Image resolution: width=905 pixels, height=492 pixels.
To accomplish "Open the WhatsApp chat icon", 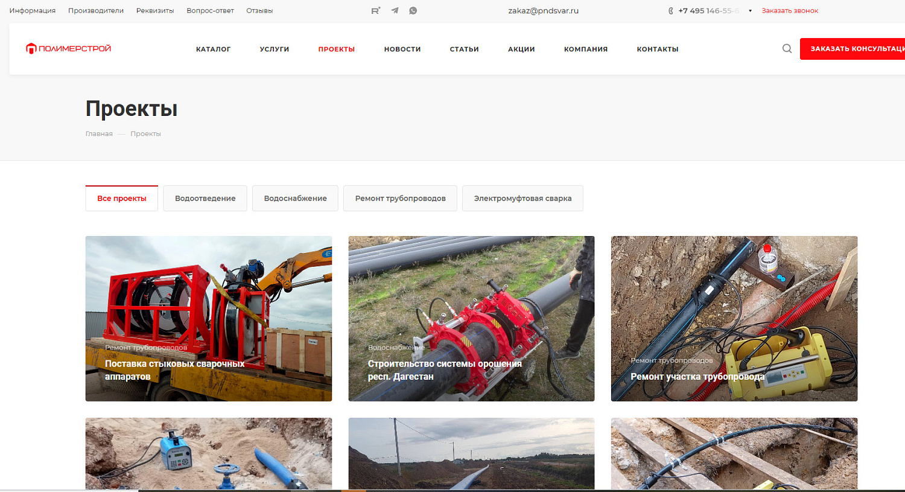I will (x=413, y=11).
